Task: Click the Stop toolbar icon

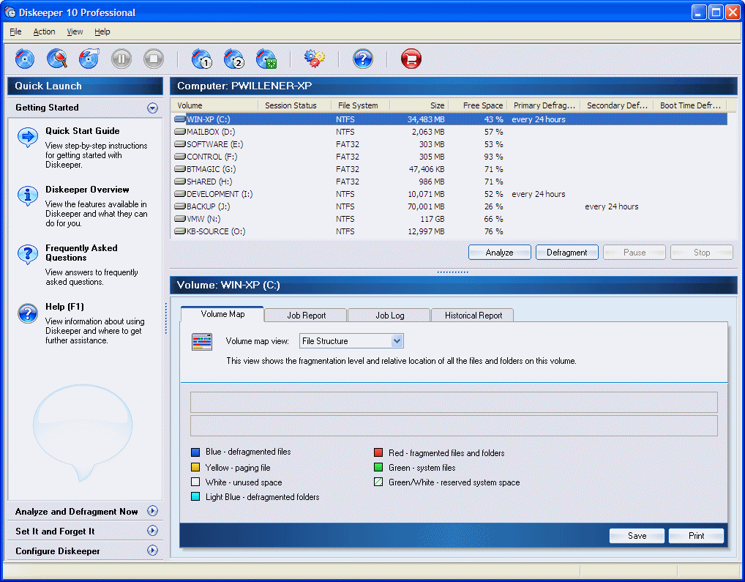Action: coord(154,59)
